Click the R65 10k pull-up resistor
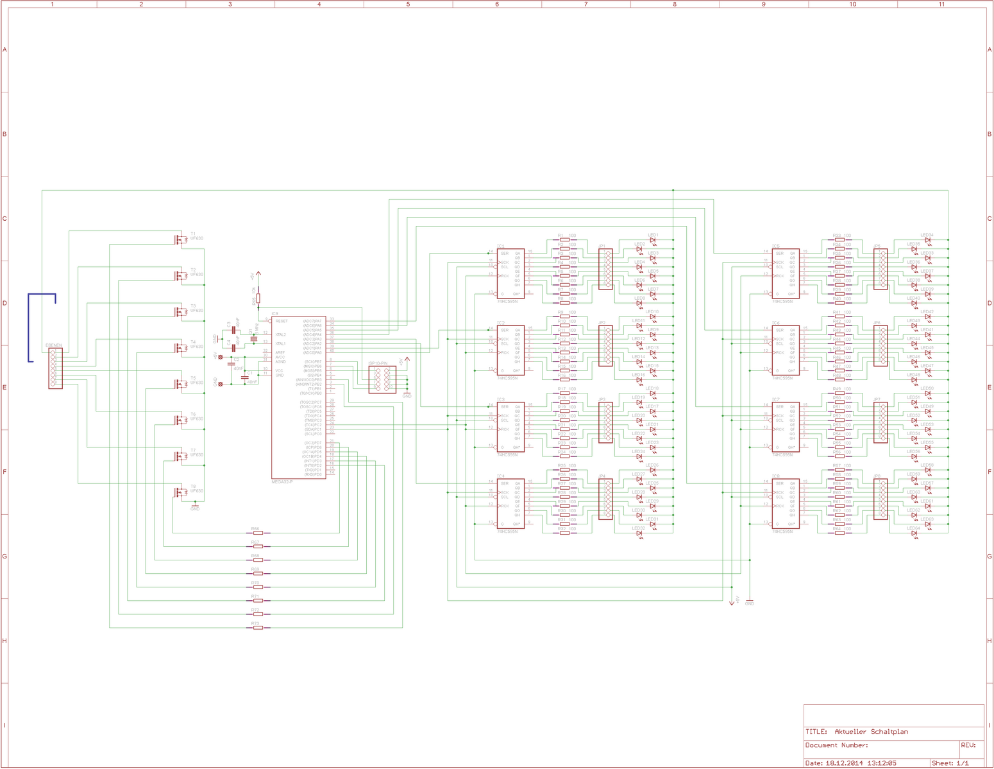The width and height of the screenshot is (994, 769). click(258, 298)
